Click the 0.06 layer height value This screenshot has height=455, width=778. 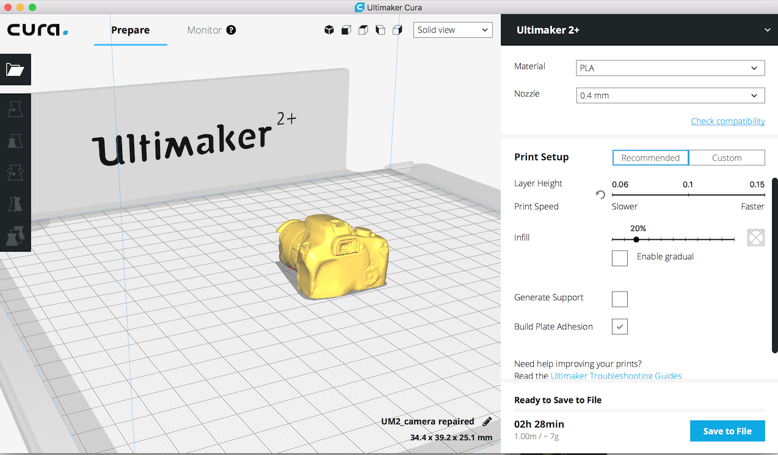(620, 184)
